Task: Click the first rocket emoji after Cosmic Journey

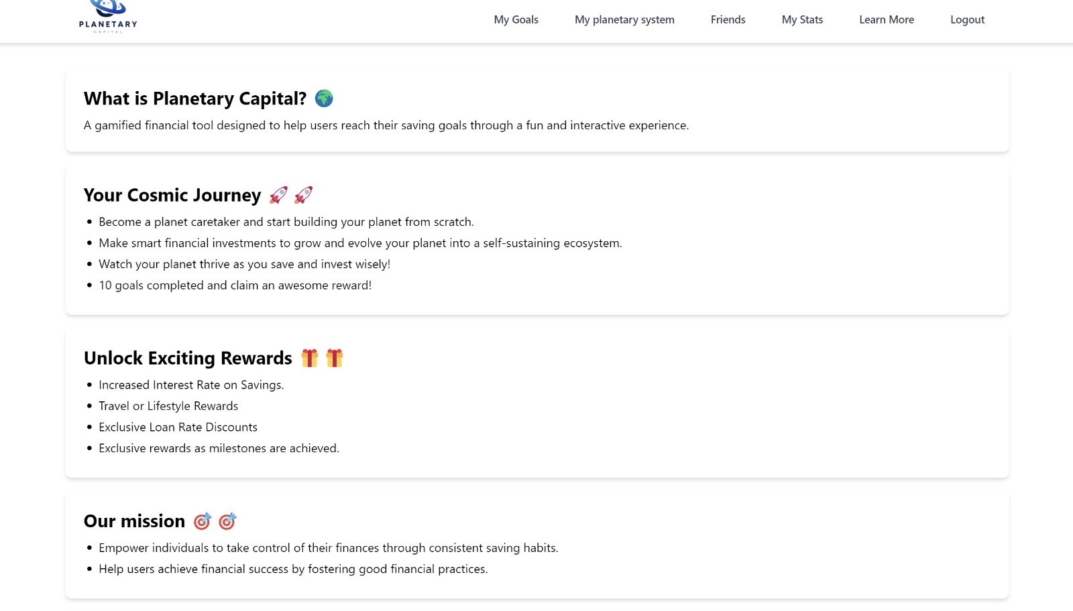Action: [x=278, y=195]
